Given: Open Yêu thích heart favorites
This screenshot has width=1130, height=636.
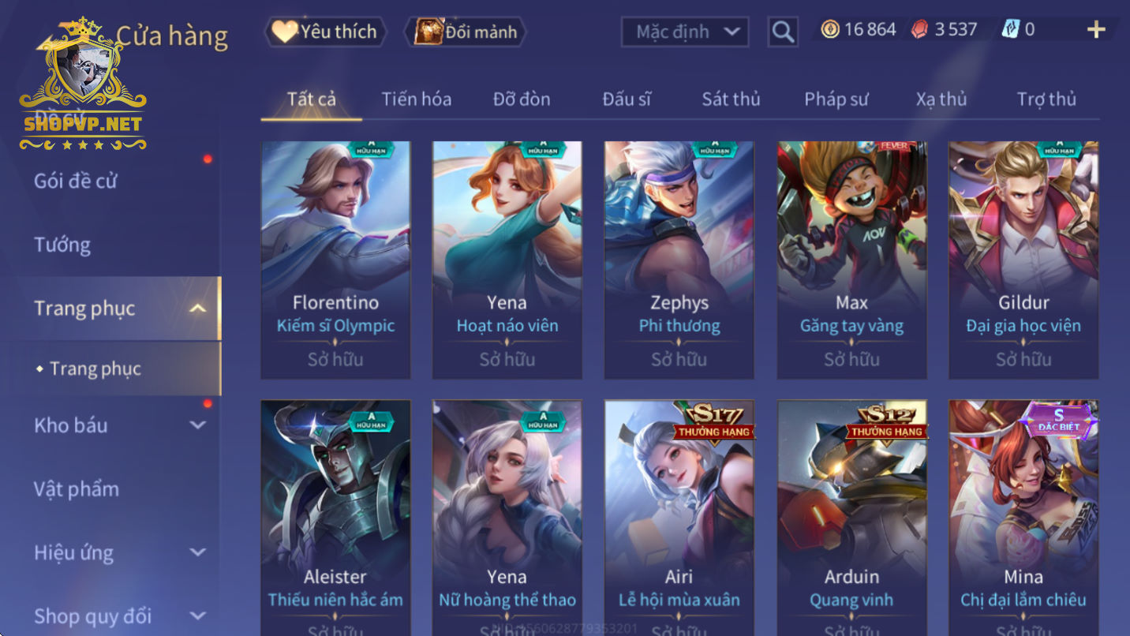Looking at the screenshot, I should (326, 32).
